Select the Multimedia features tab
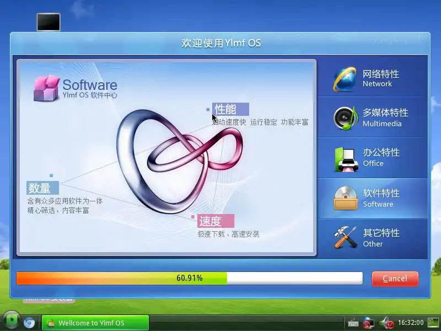Viewport: 441px width, 331px height. pyautogui.click(x=373, y=118)
